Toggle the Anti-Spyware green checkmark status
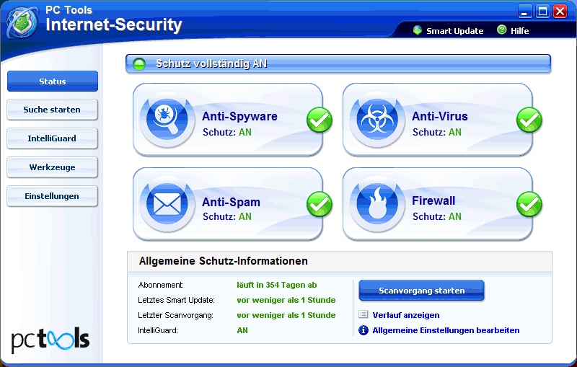 [320, 120]
